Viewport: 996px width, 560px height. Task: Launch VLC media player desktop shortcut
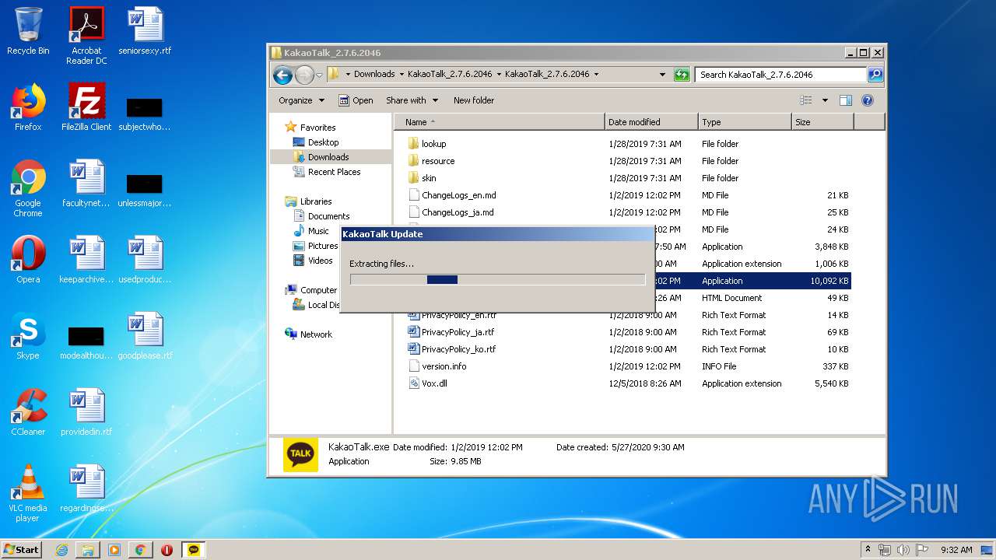click(x=28, y=493)
